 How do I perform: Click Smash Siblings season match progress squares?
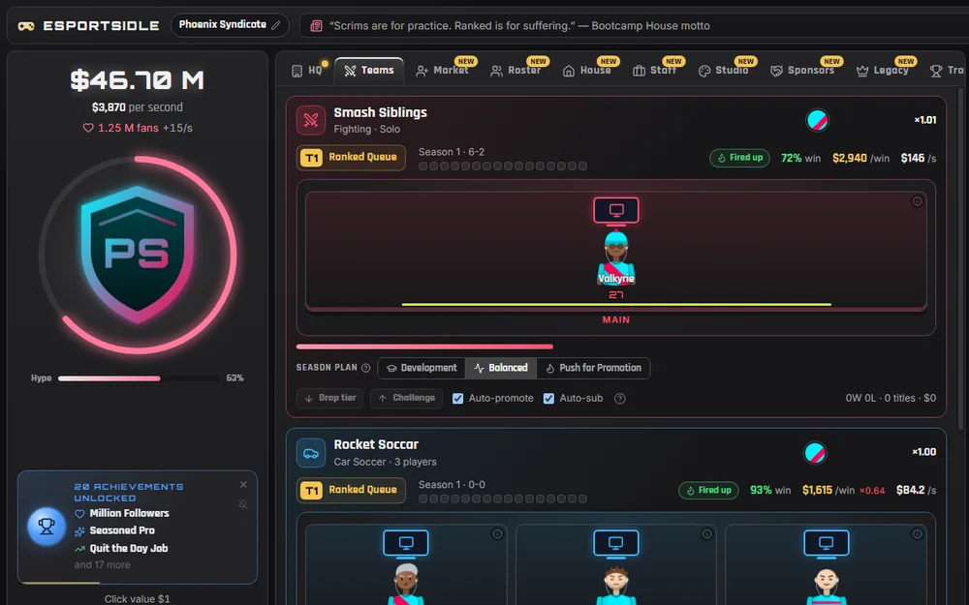point(502,166)
